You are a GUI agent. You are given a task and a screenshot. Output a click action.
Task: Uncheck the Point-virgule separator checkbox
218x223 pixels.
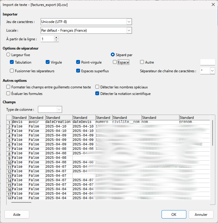78,62
